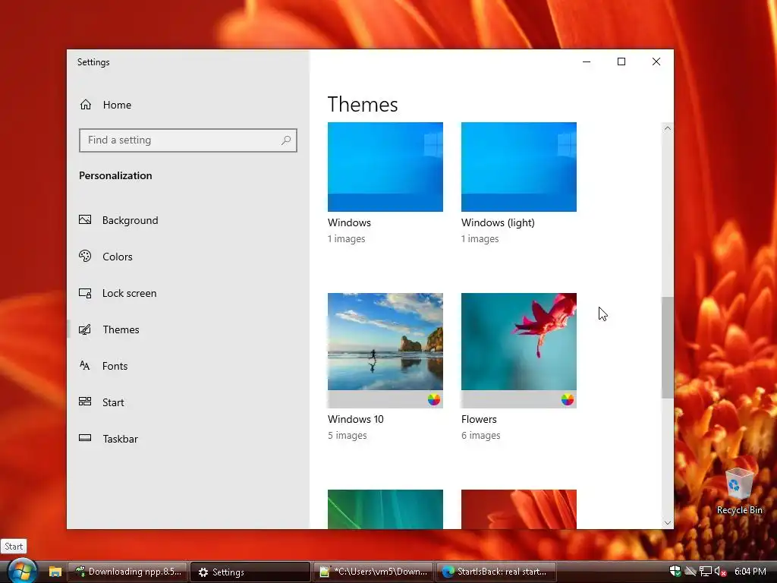Go to Colors settings page

(188, 257)
